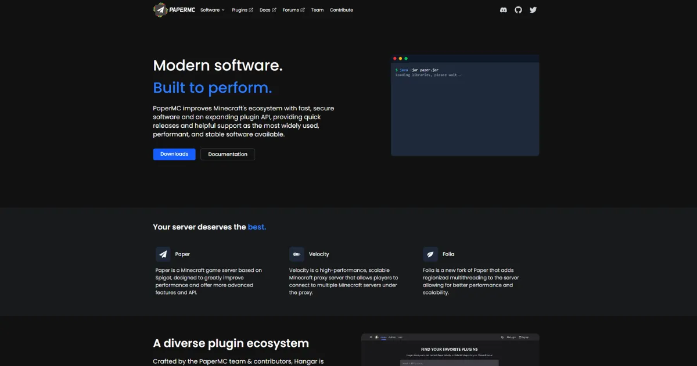Select the Folia heading link

tap(448, 254)
